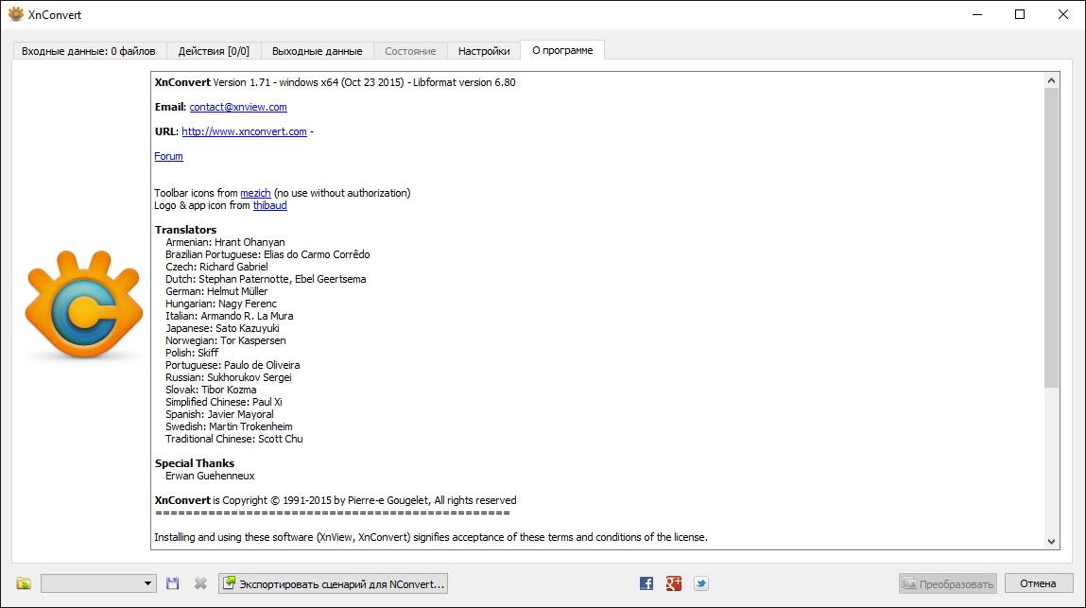This screenshot has height=608, width=1086.
Task: Open the thibaud hyperlink
Action: coord(269,205)
